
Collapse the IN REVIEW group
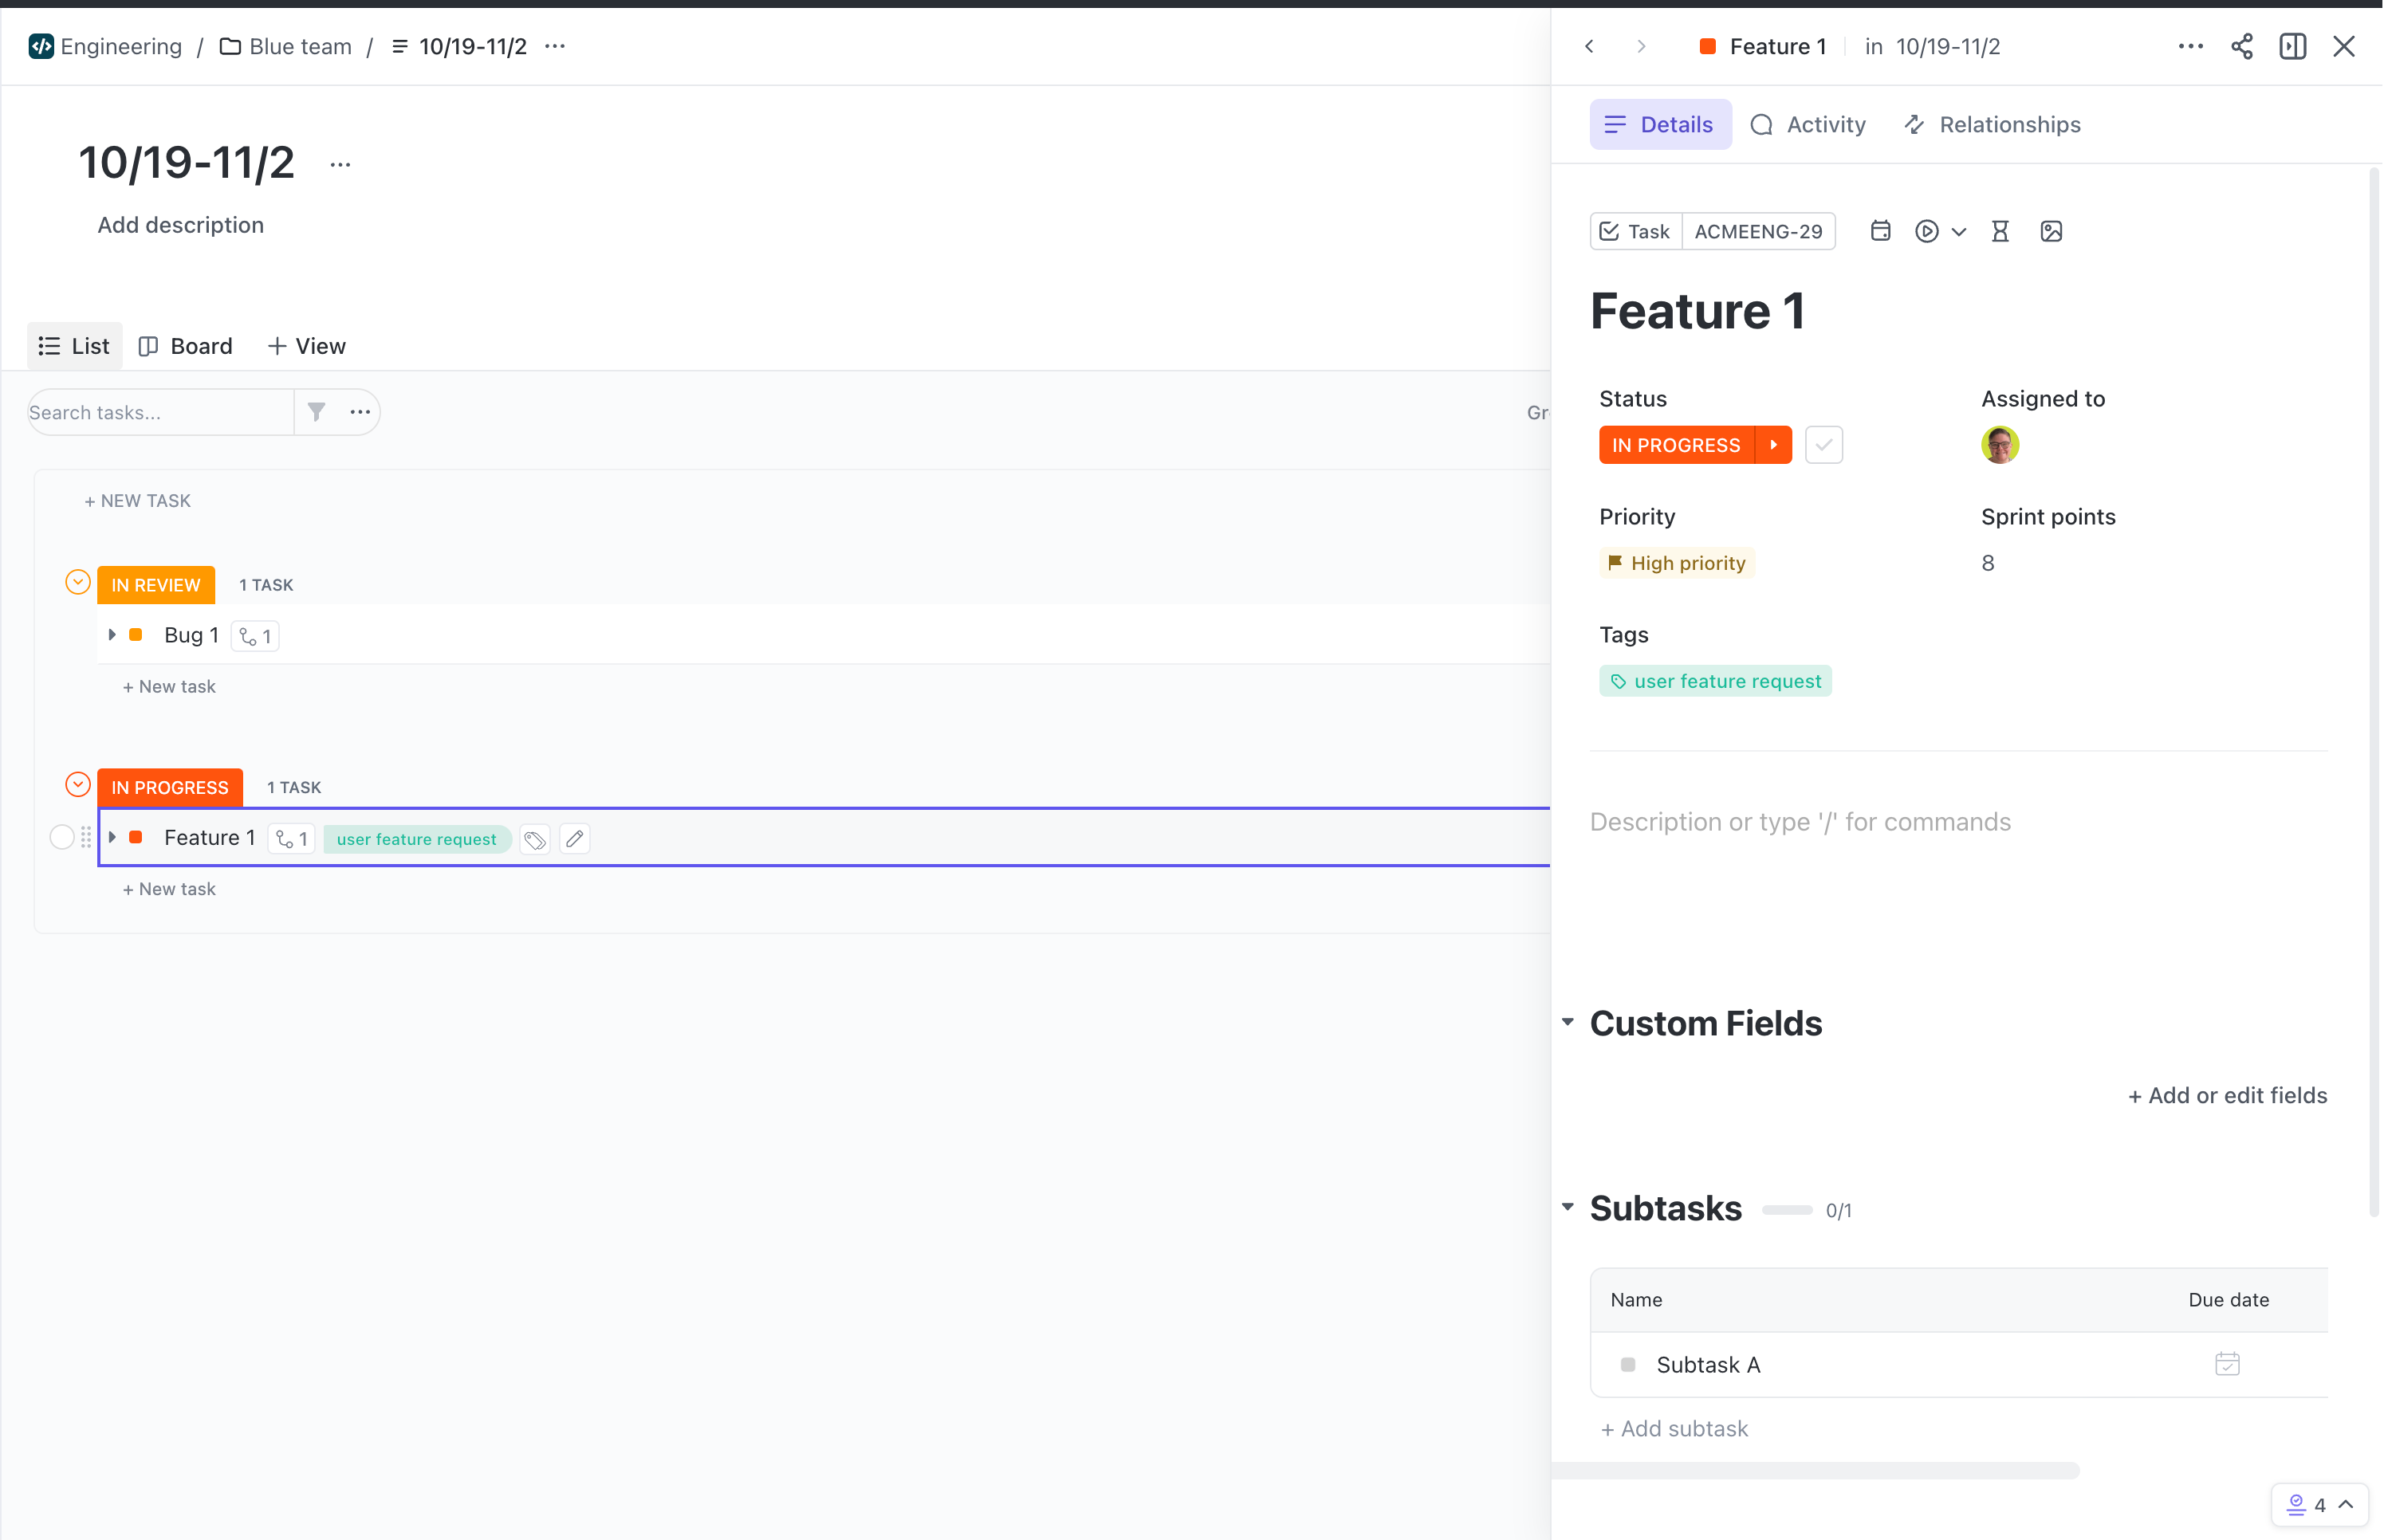tap(77, 582)
